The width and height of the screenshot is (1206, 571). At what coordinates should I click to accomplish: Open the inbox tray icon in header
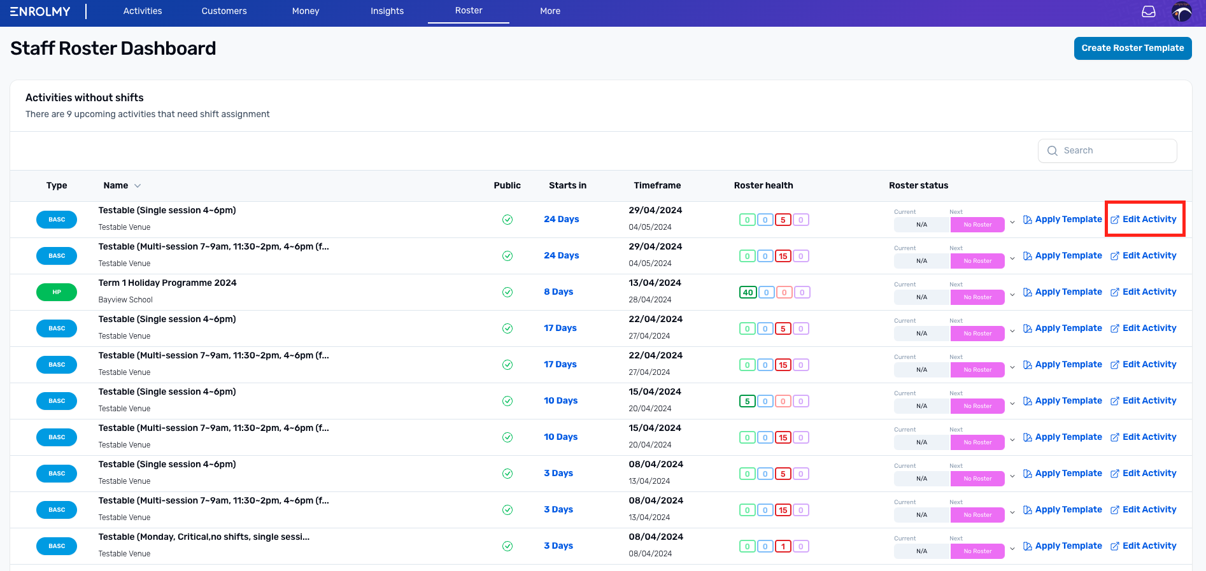[1149, 11]
